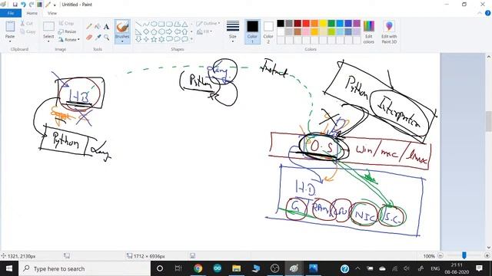This screenshot has height=276, width=492.
Task: Choose the five-point star shape
Action: 154,39
